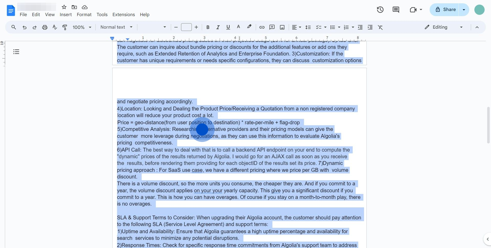Undo the last action
The width and height of the screenshot is (491, 248).
point(24,27)
